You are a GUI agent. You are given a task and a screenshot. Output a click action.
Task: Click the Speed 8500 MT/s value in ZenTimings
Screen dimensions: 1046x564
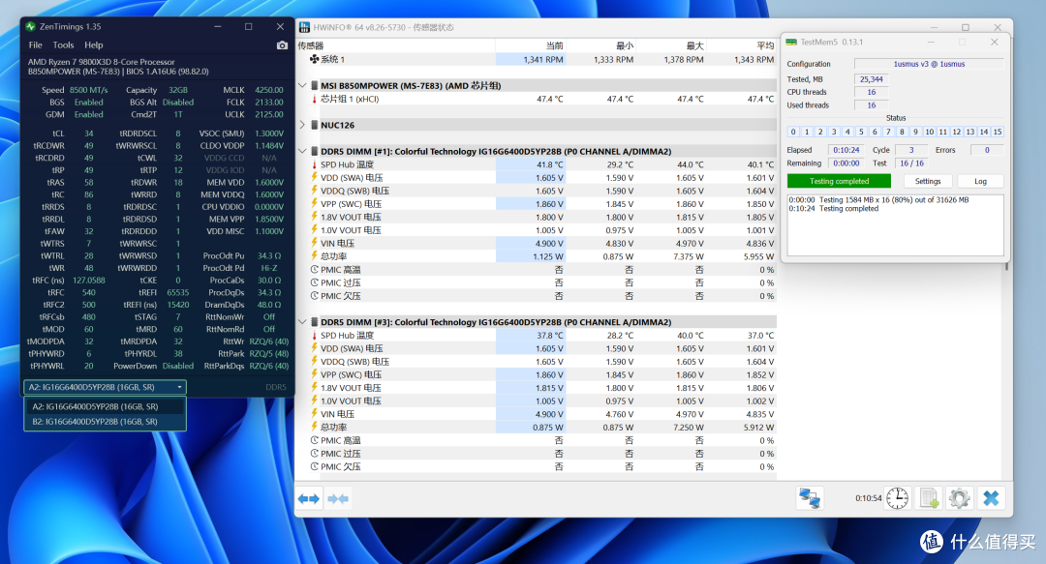[x=88, y=90]
